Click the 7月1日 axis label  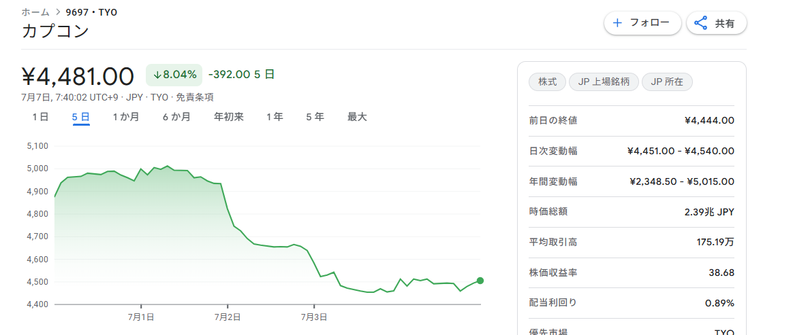142,317
